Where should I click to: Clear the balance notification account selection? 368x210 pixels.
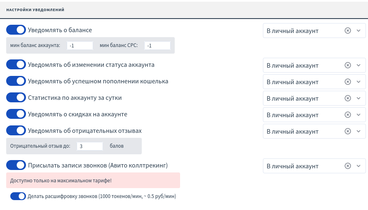(x=347, y=31)
